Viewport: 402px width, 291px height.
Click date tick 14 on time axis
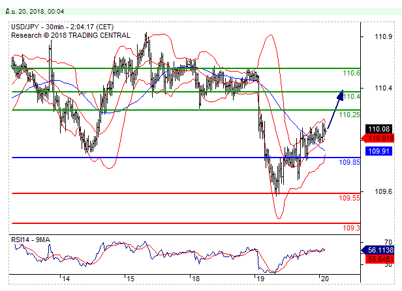[x=66, y=279]
